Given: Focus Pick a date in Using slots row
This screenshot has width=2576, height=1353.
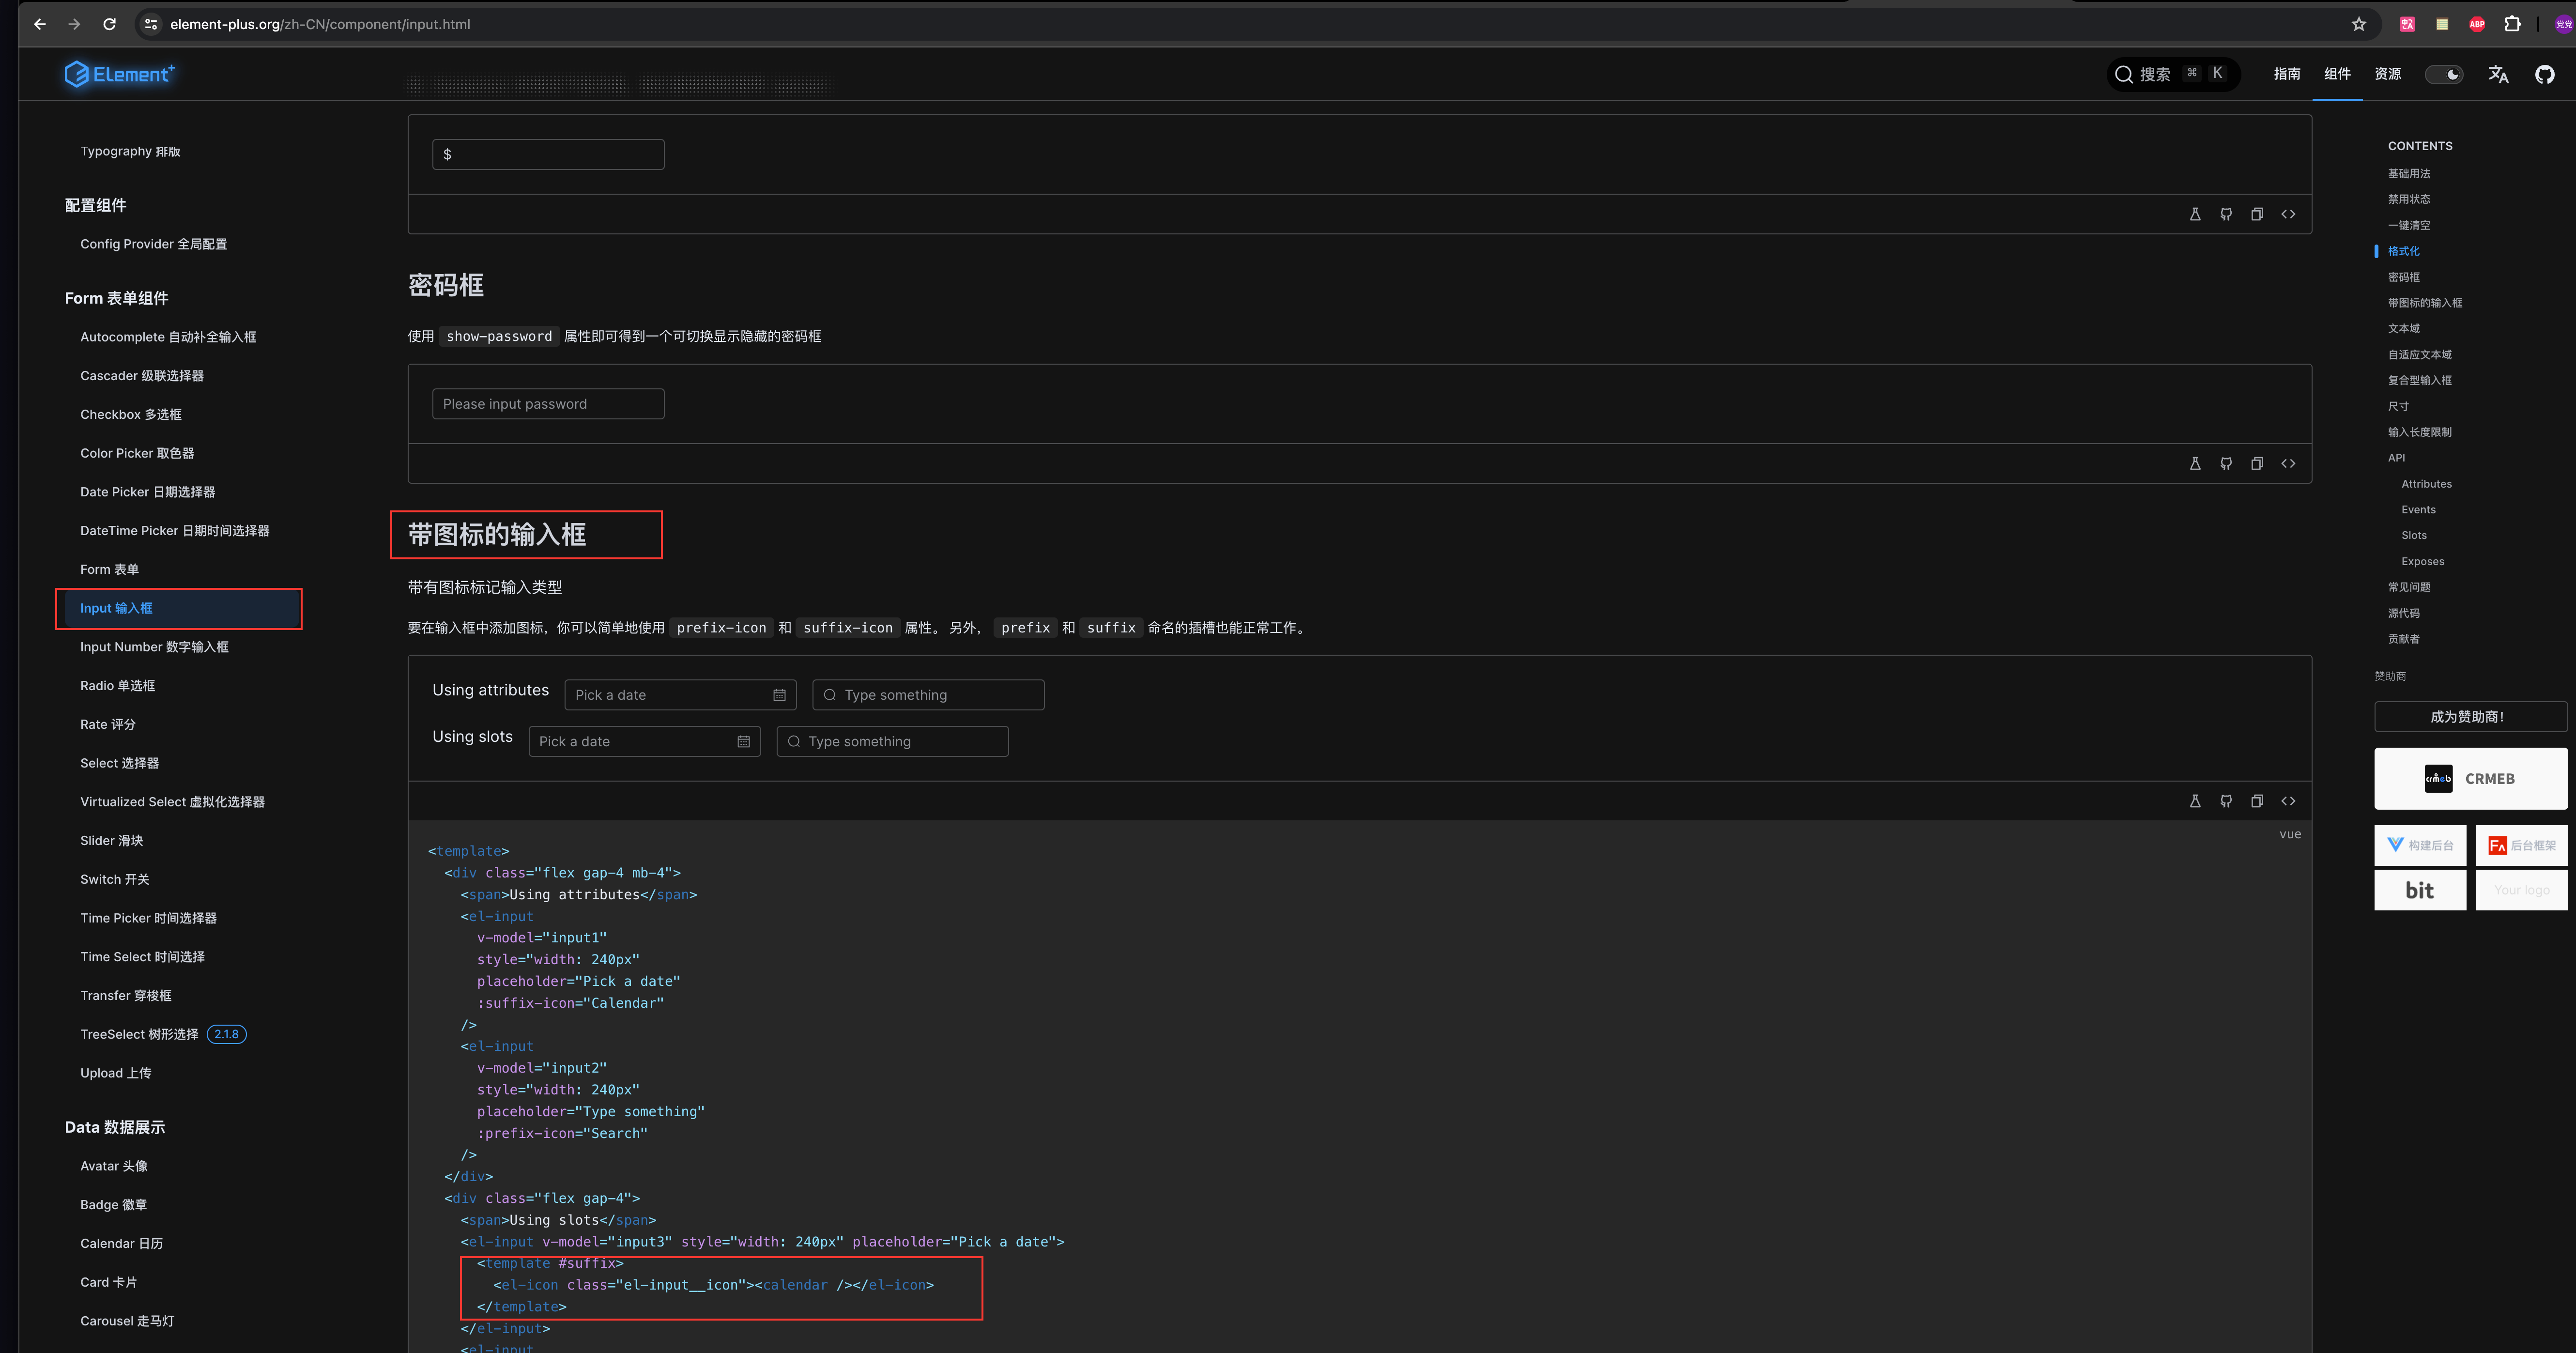Looking at the screenshot, I should pyautogui.click(x=644, y=741).
